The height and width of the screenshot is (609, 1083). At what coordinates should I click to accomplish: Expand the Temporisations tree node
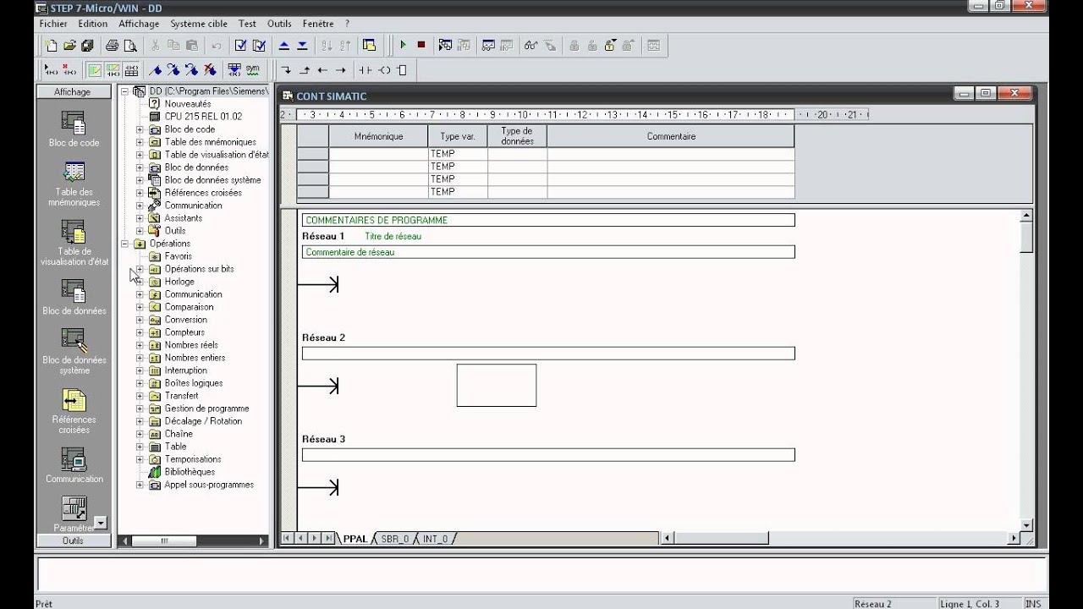click(x=140, y=459)
